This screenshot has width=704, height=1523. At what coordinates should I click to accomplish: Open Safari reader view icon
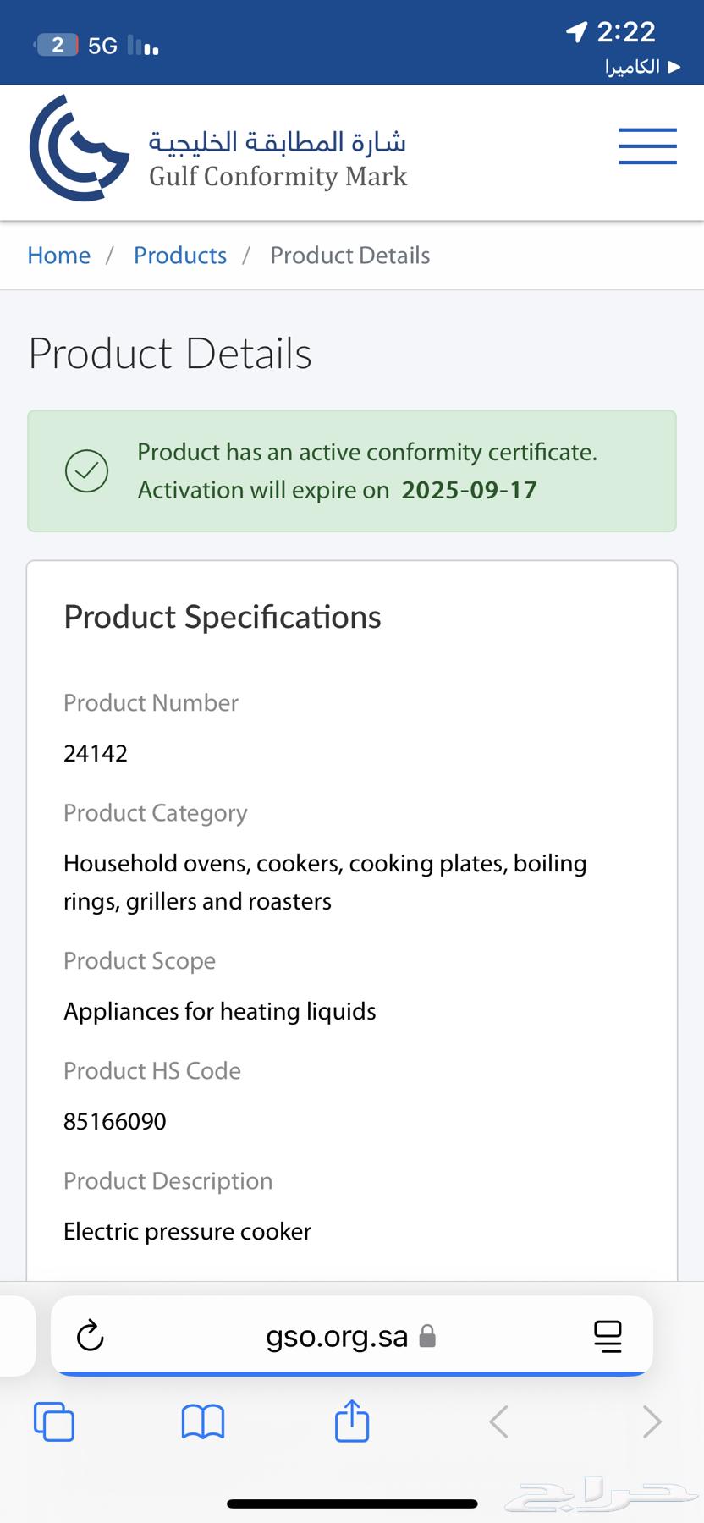click(608, 1336)
